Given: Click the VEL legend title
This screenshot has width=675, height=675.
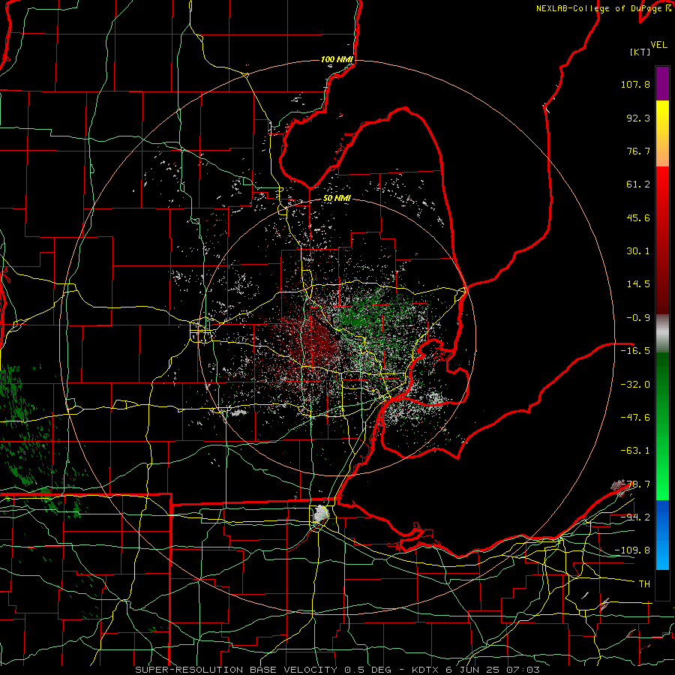Looking at the screenshot, I should (658, 45).
